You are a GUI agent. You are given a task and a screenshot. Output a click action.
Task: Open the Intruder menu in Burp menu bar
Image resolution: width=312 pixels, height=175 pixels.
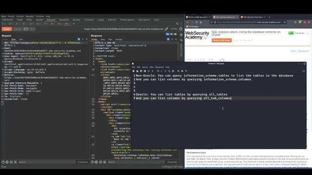[20, 17]
